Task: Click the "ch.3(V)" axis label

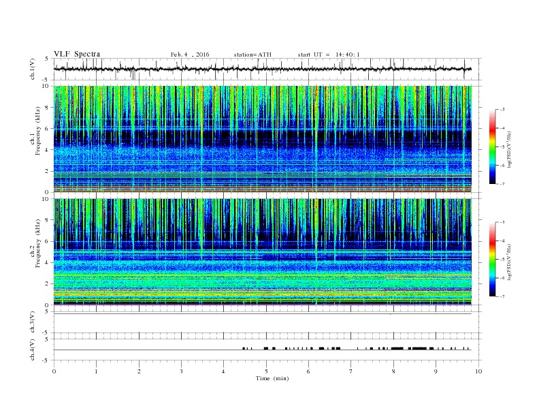Action: [33, 322]
